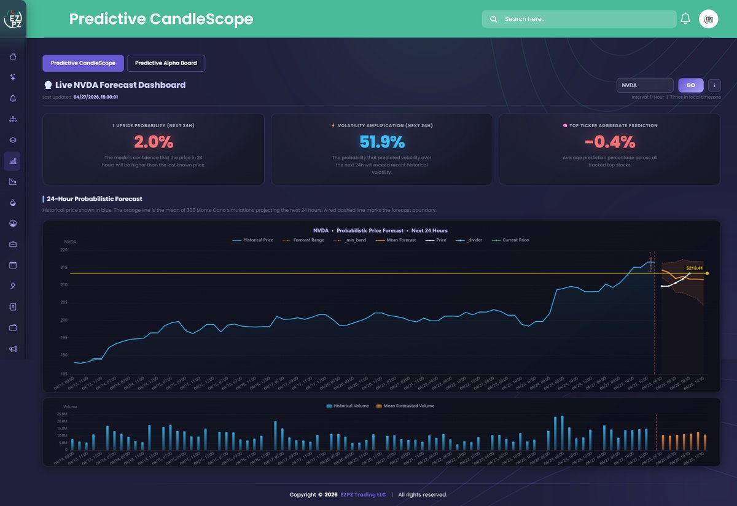Screen dimensions: 737x506
Task: Open the downward line chart sidebar icon
Action: (13, 182)
